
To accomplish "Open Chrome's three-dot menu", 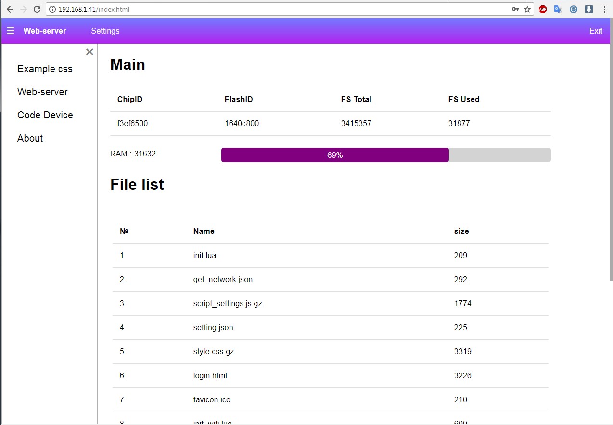I will [605, 9].
